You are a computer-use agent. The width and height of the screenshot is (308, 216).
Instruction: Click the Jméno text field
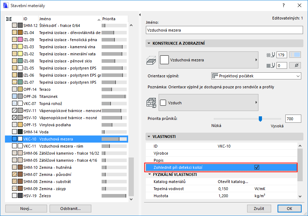[x=224, y=30]
